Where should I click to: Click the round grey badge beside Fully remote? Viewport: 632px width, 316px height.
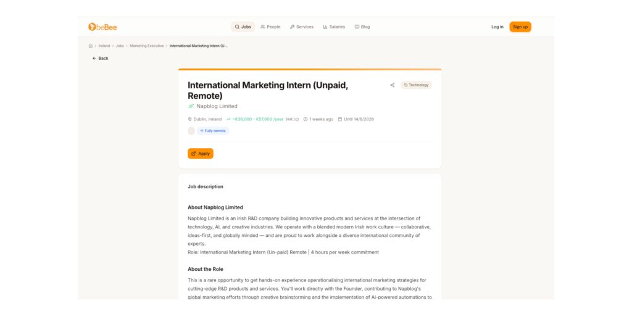tap(191, 131)
